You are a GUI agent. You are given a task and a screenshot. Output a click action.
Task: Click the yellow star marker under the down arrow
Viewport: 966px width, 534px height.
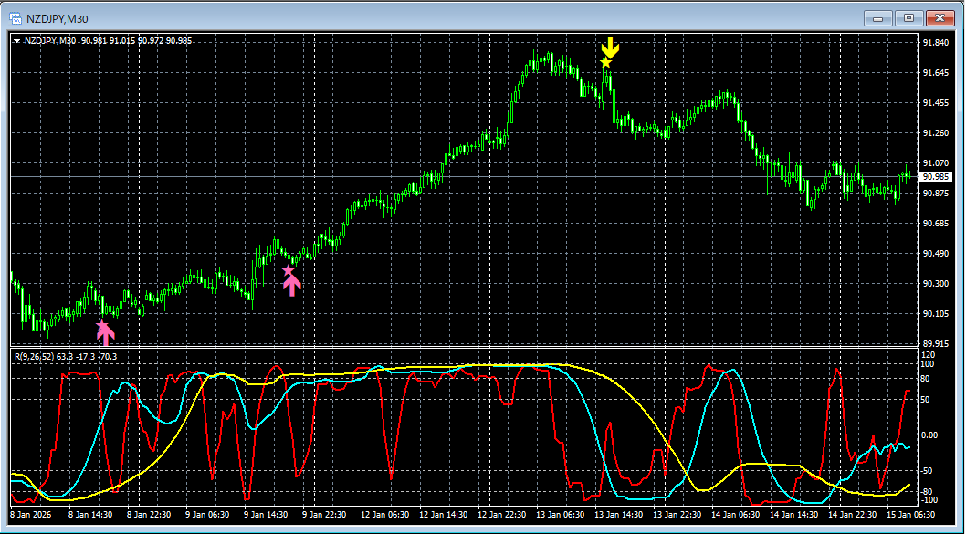point(605,63)
